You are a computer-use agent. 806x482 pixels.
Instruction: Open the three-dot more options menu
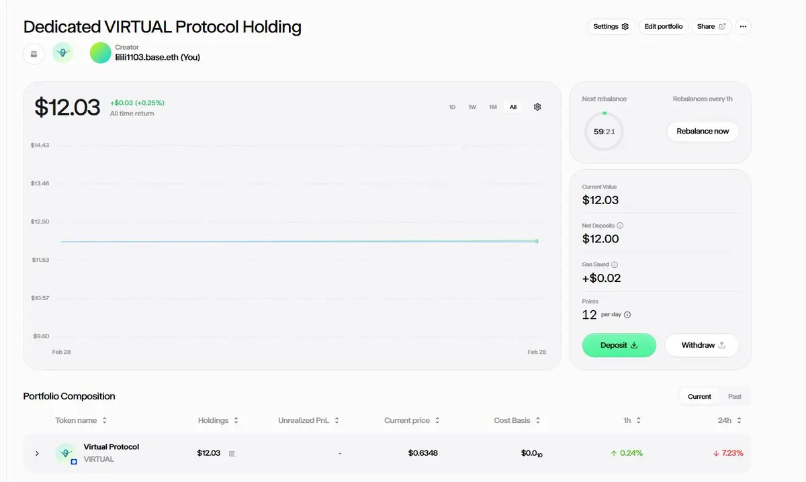(x=743, y=27)
